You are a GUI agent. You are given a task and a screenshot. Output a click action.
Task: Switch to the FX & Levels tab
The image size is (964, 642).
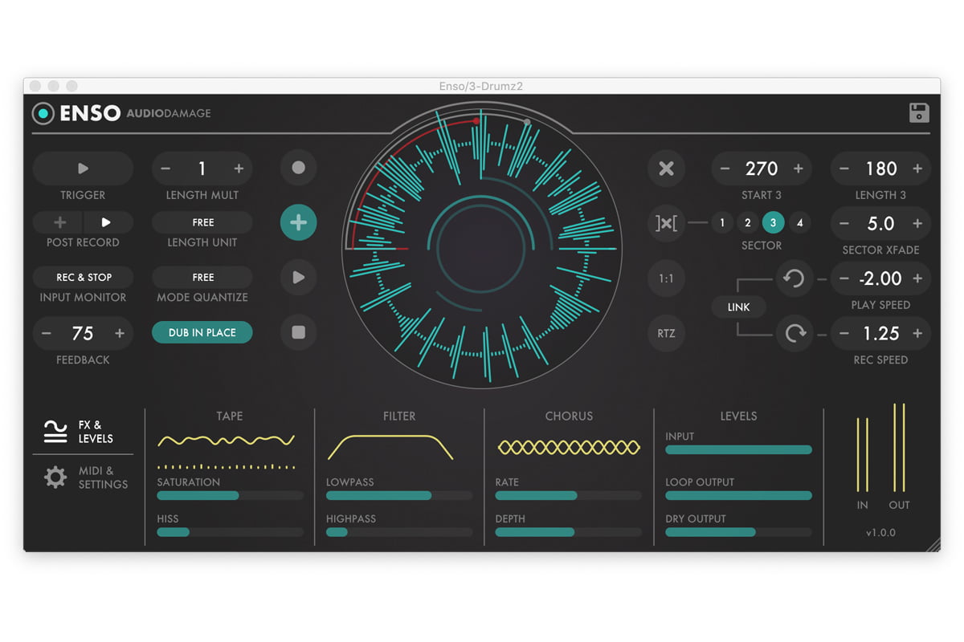pyautogui.click(x=83, y=432)
